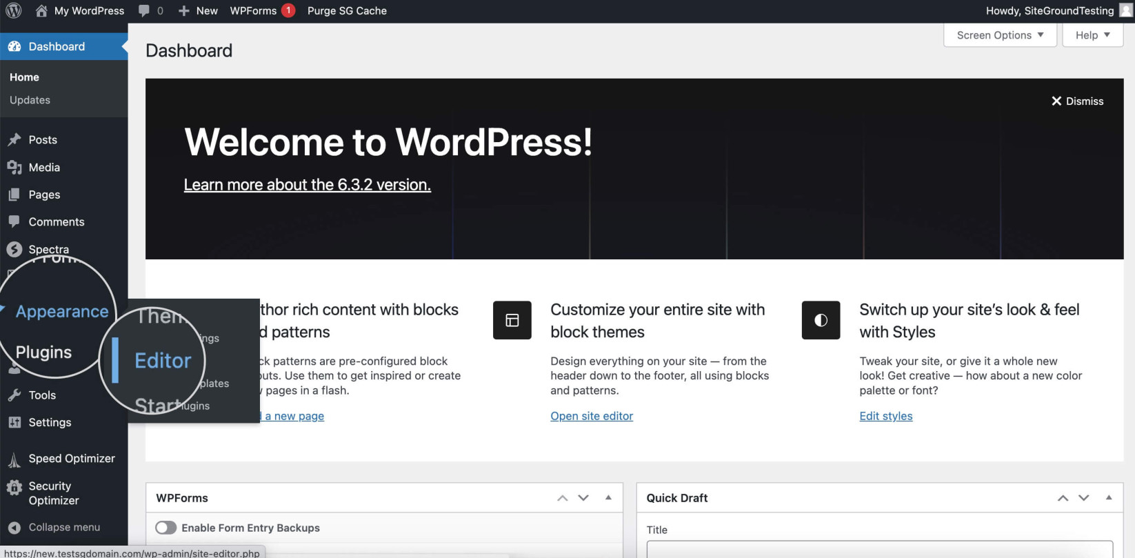The height and width of the screenshot is (558, 1135).
Task: Move Quick Draft widget down
Action: 1084,498
